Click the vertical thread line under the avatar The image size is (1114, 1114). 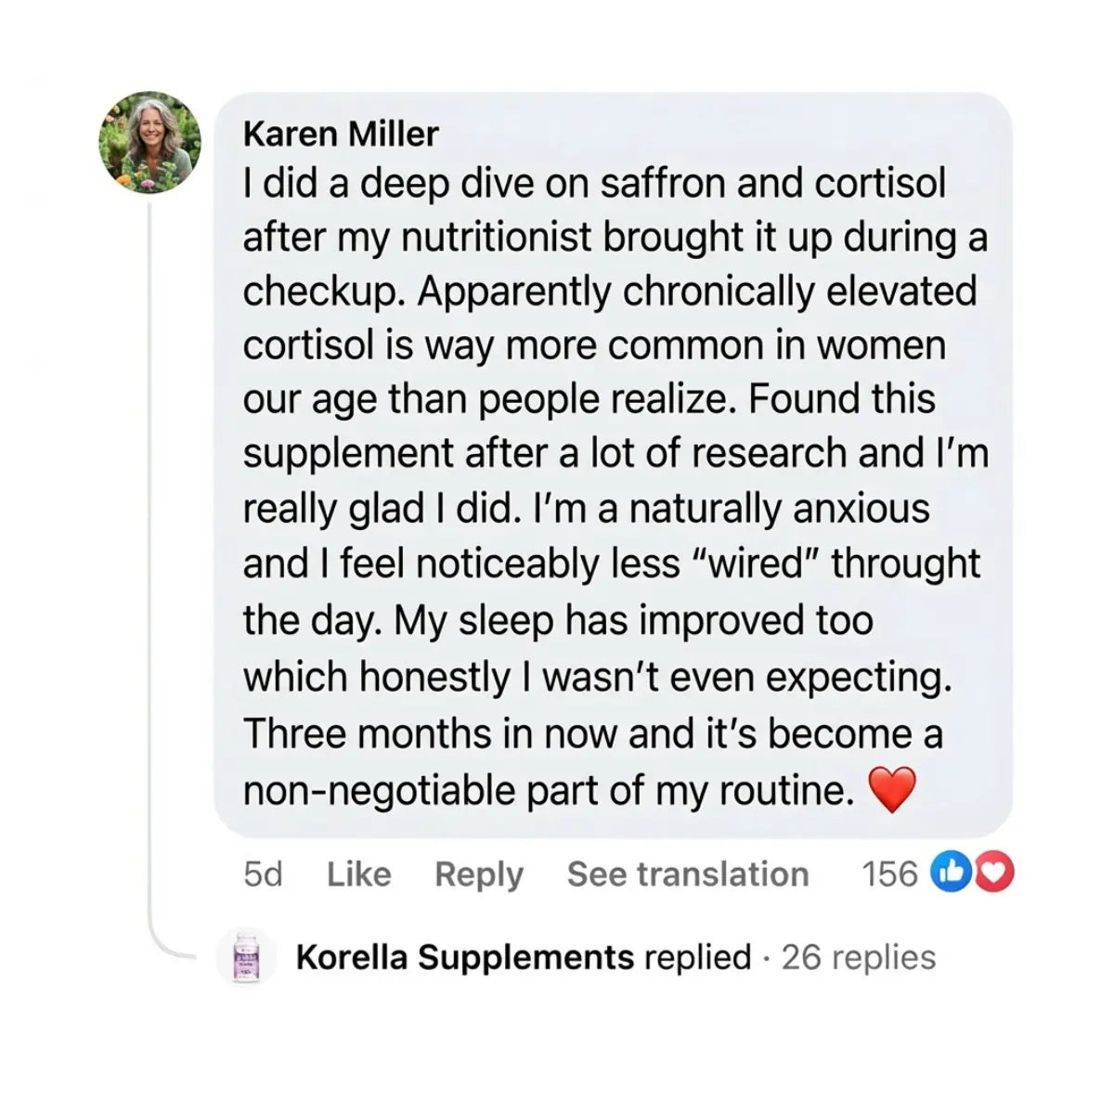click(x=149, y=557)
